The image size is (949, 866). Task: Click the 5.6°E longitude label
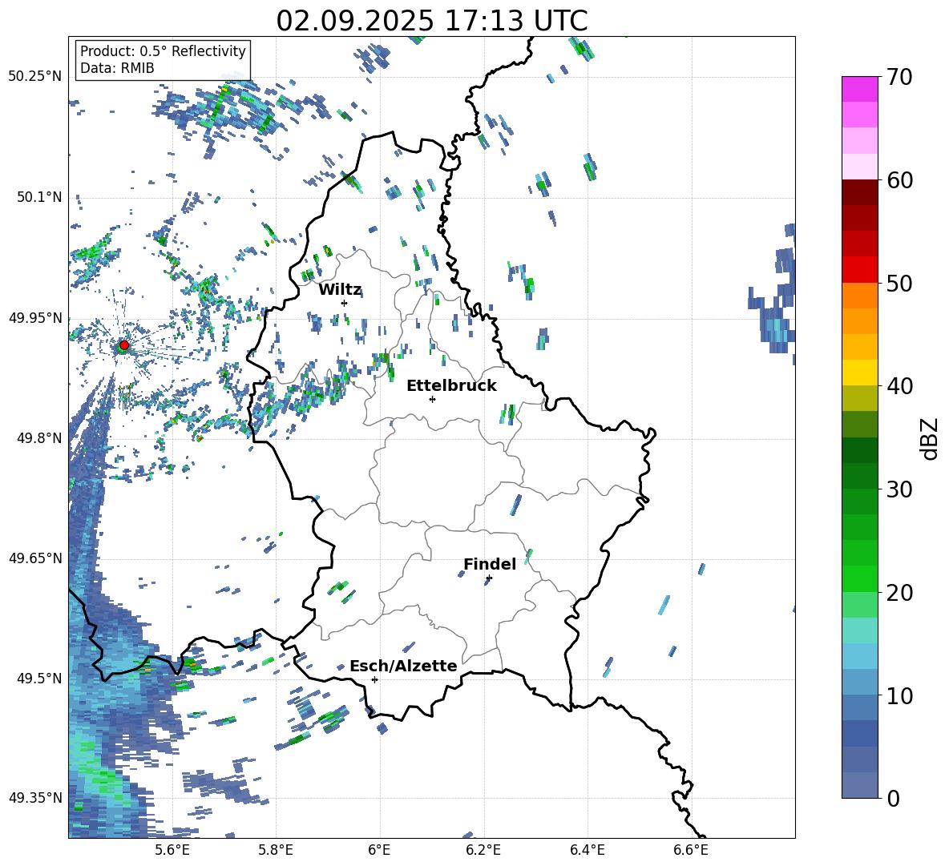point(172,850)
